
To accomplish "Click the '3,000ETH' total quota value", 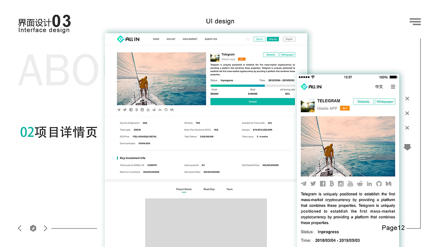I will [x=152, y=165].
